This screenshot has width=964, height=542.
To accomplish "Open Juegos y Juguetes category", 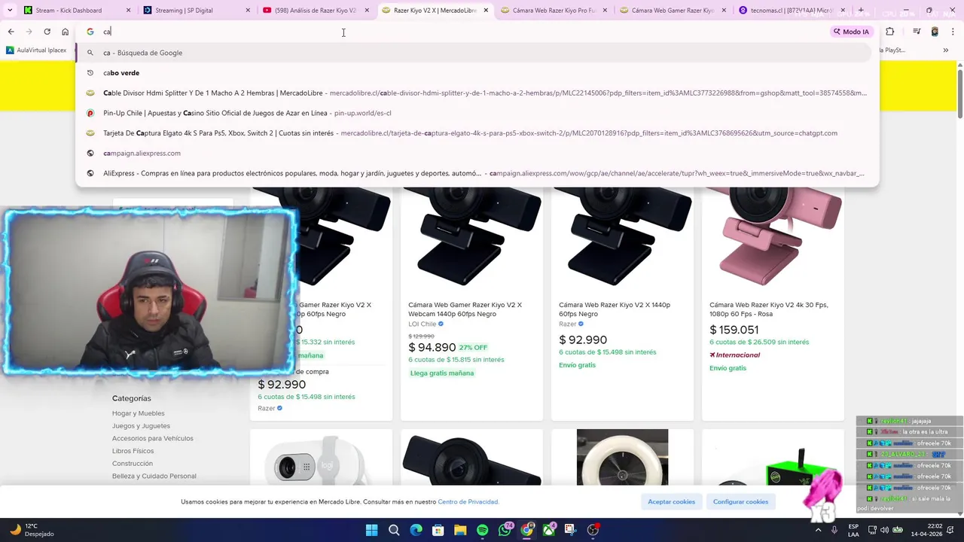I will (141, 426).
